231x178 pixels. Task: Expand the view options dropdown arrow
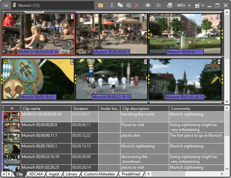coord(203,5)
